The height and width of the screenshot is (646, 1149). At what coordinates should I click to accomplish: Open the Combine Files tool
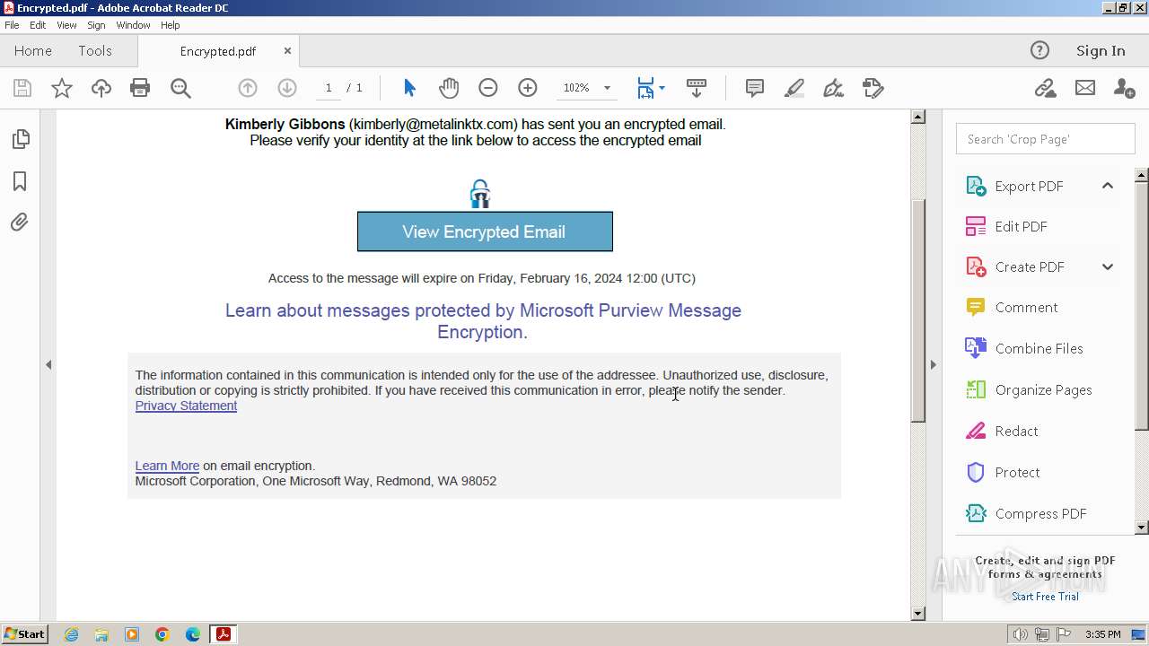(x=1023, y=348)
